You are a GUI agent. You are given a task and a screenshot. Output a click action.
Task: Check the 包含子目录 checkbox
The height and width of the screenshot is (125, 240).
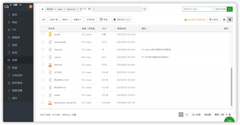pyautogui.click(x=213, y=9)
